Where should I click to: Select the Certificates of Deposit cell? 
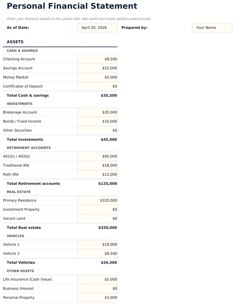97,86
